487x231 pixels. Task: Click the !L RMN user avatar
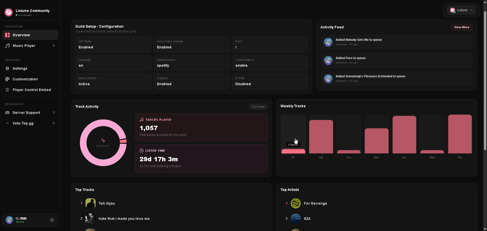point(9,220)
